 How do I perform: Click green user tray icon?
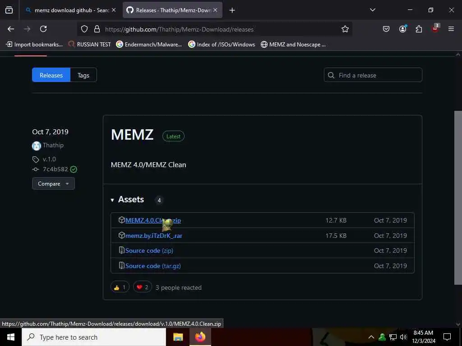click(382, 337)
